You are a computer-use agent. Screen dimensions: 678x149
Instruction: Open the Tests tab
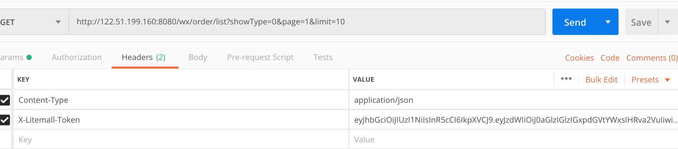point(323,57)
